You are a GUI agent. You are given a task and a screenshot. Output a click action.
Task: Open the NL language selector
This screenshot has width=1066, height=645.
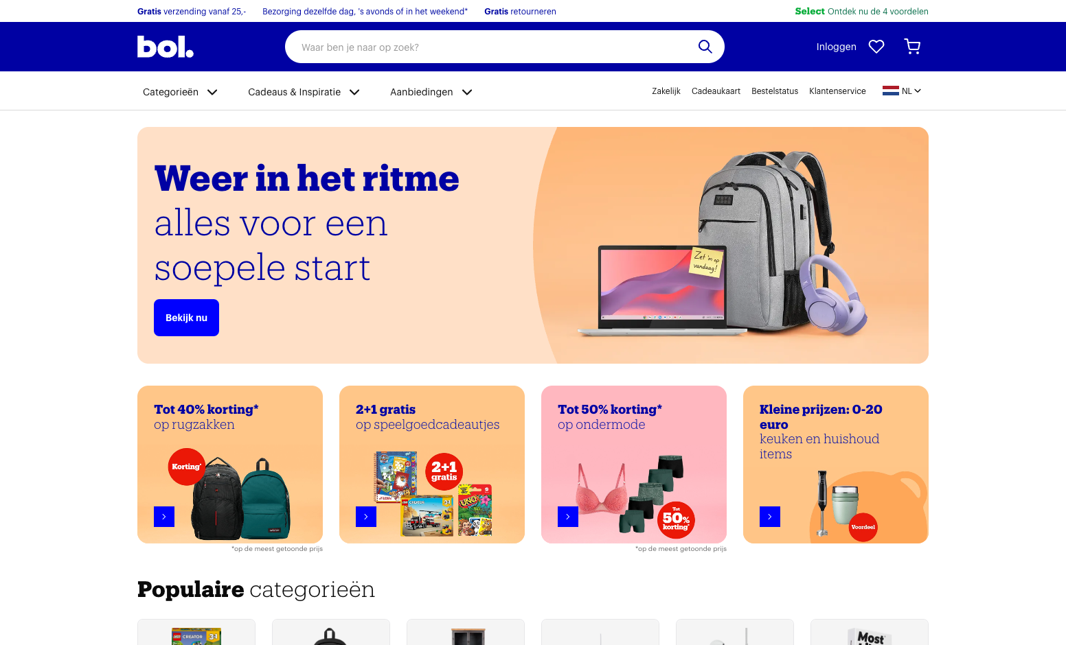pos(902,91)
